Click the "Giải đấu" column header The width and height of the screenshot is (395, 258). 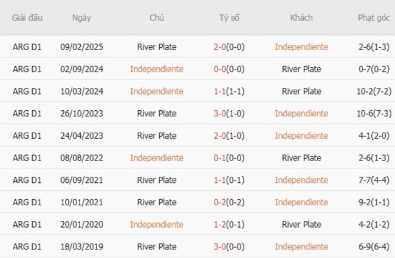click(27, 18)
